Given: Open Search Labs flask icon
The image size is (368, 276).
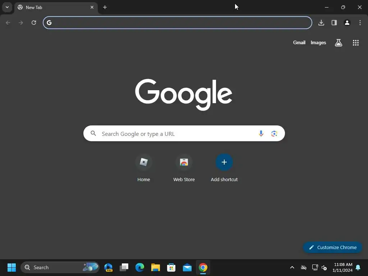Looking at the screenshot, I should pyautogui.click(x=339, y=43).
